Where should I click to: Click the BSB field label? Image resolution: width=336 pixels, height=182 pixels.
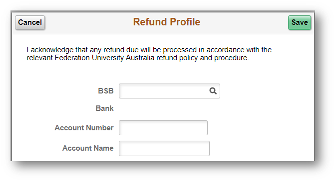click(x=106, y=91)
